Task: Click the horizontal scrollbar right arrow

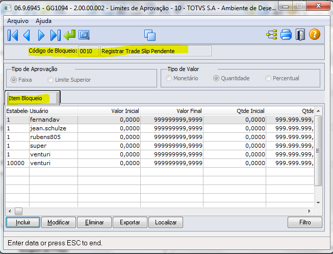Action: point(309,211)
